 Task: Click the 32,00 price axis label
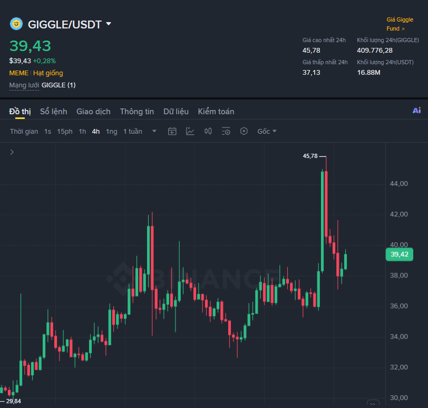[x=399, y=367]
